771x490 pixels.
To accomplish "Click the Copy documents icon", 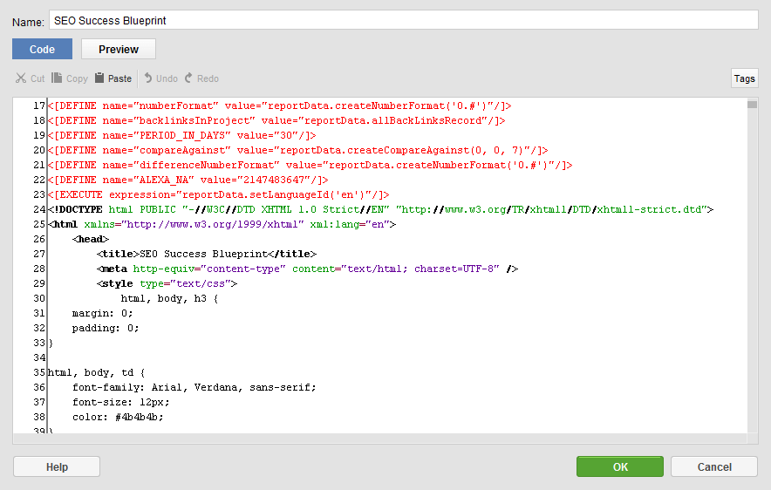I will (x=57, y=78).
